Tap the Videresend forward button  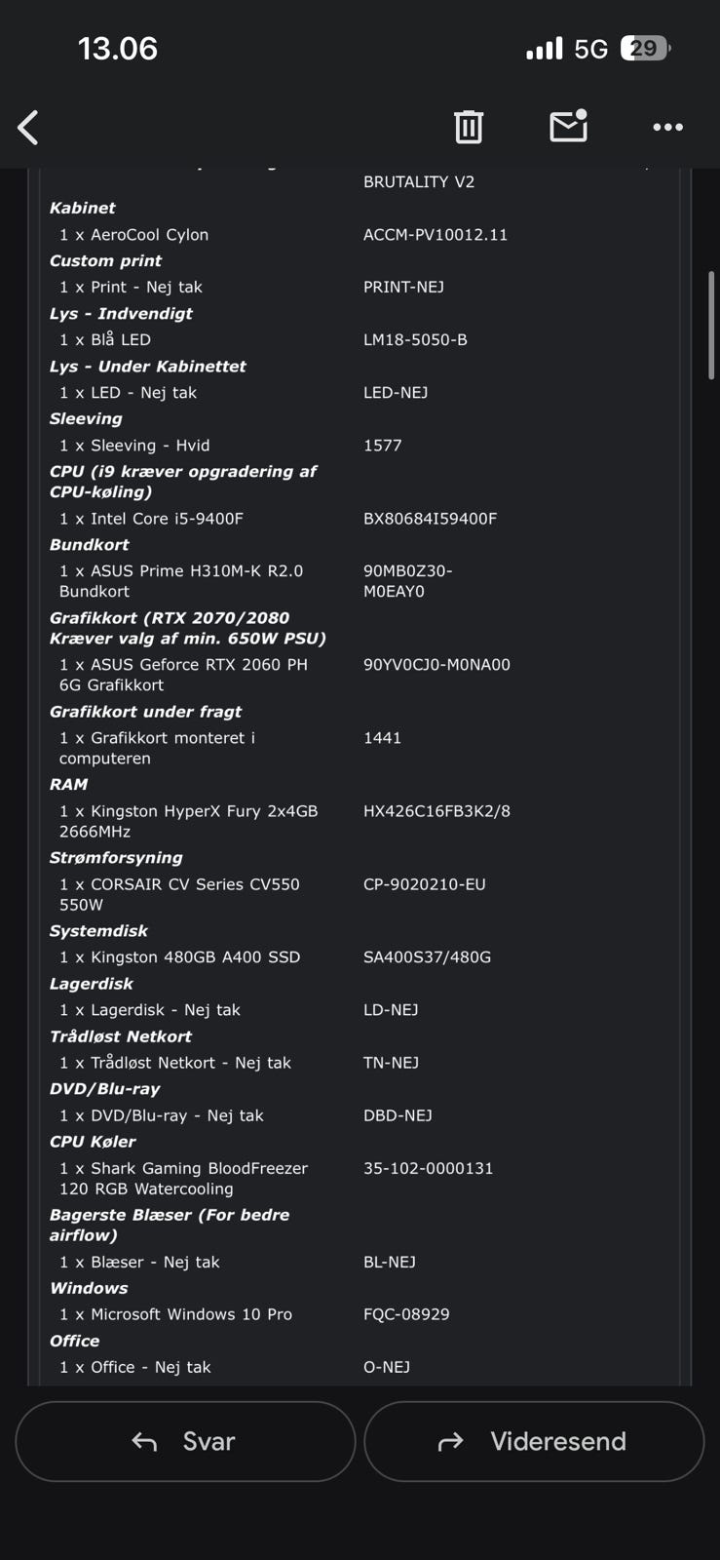(x=534, y=1441)
